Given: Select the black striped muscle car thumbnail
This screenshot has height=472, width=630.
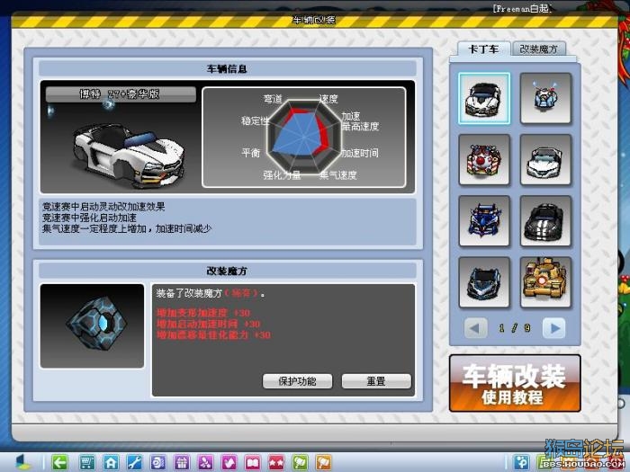Looking at the screenshot, I should (545, 221).
